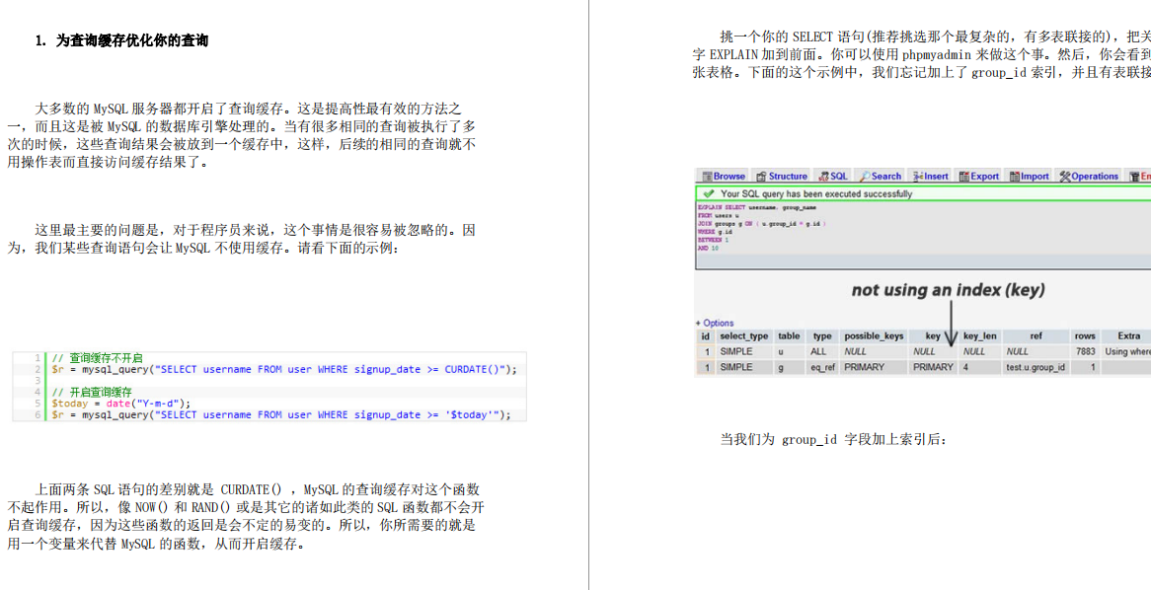1151x590 pixels.
Task: Click the code line containing '$today' query string
Action: coord(280,414)
